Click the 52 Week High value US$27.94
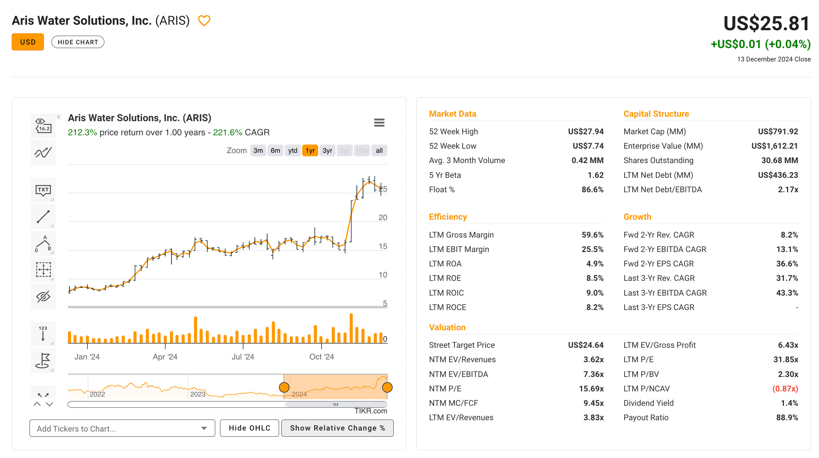Screen dimensions: 819x458 [x=586, y=131]
